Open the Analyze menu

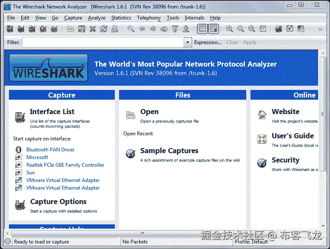[97, 18]
